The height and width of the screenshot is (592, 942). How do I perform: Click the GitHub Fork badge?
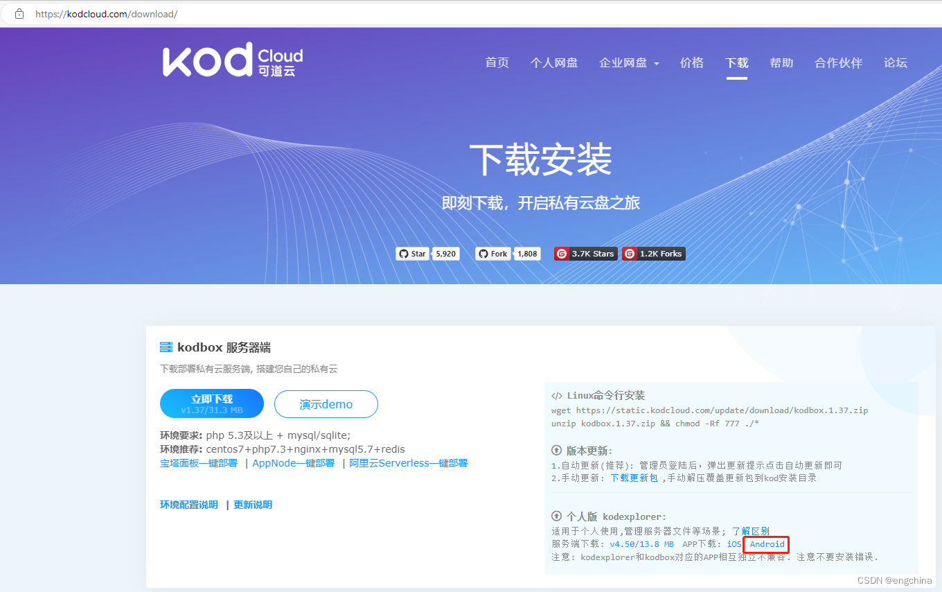point(493,254)
